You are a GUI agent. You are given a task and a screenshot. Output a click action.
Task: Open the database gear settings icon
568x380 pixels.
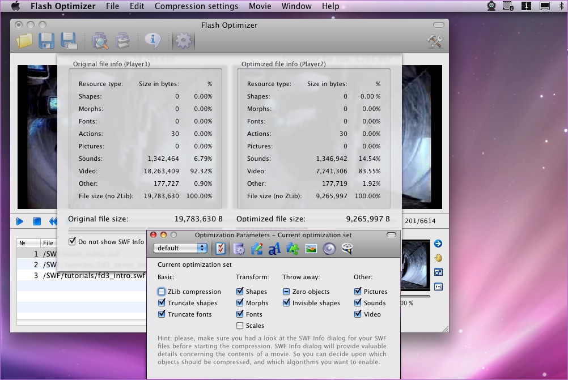coord(239,249)
